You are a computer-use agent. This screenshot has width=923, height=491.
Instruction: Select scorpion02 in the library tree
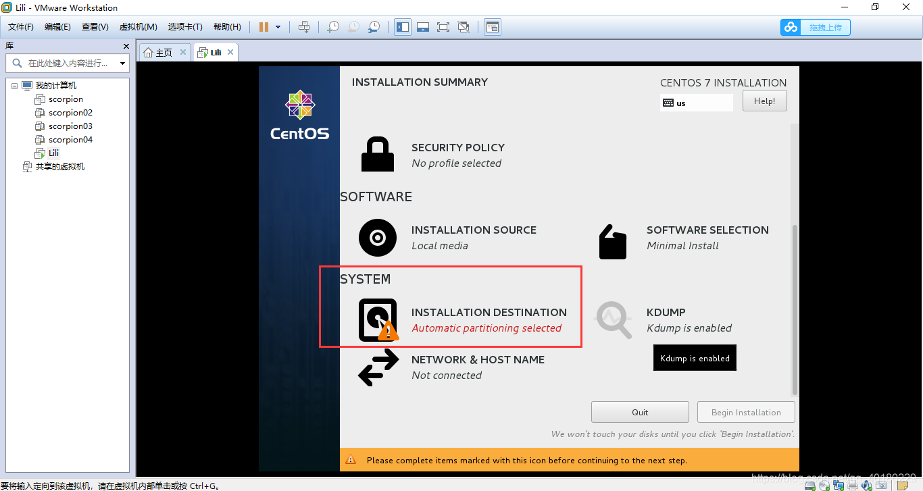point(70,113)
